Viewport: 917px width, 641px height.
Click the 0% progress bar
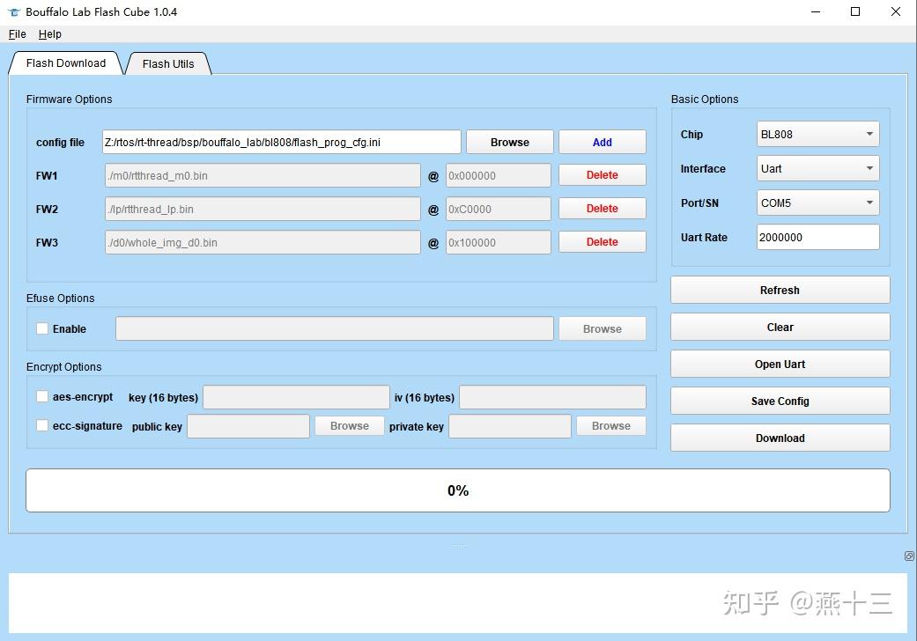[x=458, y=490]
